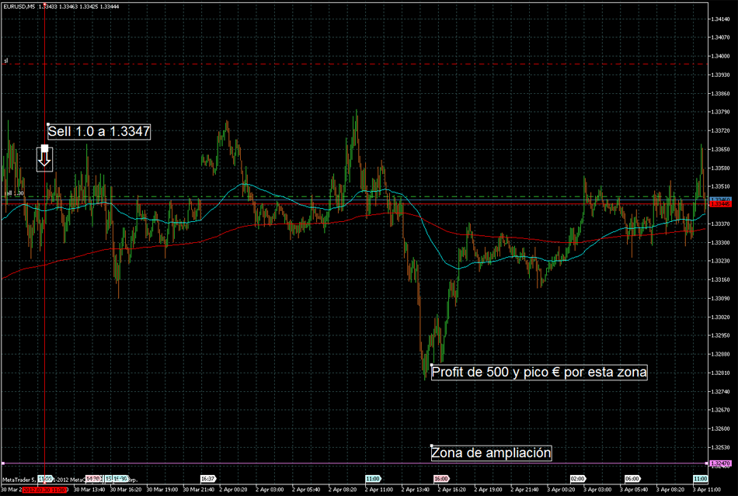This screenshot has width=738, height=496.
Task: Click the 'Profit de 500 y pico €' annotation
Action: point(538,372)
